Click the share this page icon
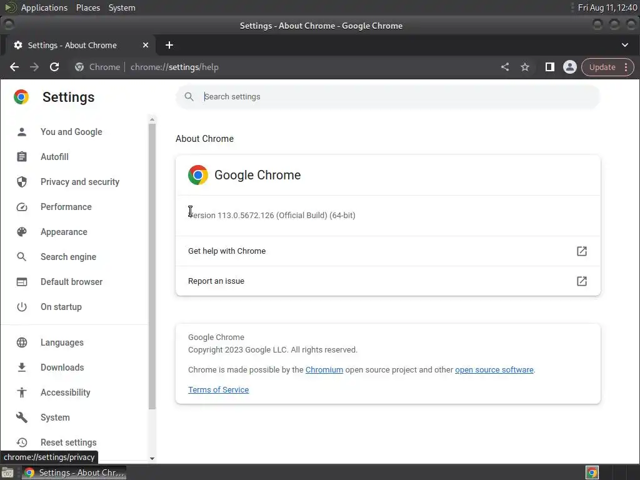This screenshot has height=480, width=640. point(505,67)
